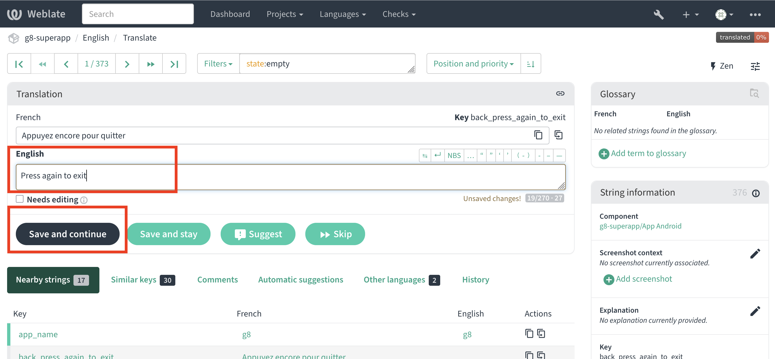
Task: Check the Needs editing checkbox
Action: (20, 199)
